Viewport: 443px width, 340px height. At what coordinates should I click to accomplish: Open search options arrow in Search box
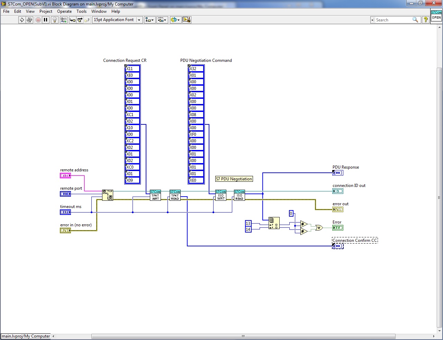pyautogui.click(x=373, y=20)
